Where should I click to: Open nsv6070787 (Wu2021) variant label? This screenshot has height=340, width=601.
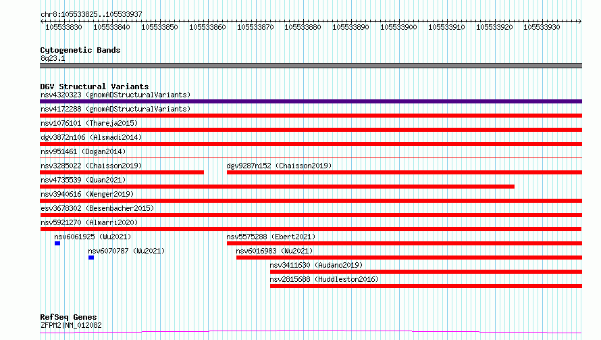126,251
